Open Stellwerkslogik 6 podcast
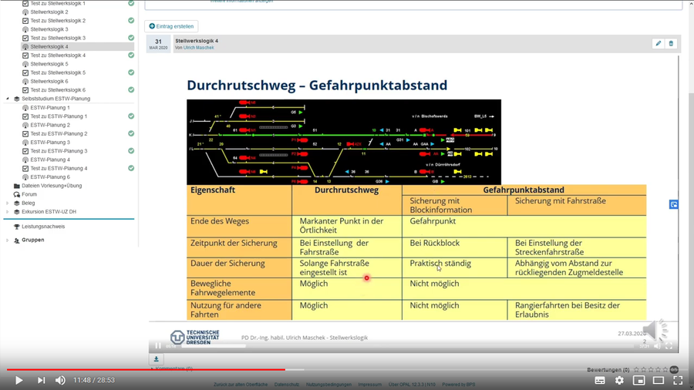This screenshot has width=694, height=390. point(49,82)
